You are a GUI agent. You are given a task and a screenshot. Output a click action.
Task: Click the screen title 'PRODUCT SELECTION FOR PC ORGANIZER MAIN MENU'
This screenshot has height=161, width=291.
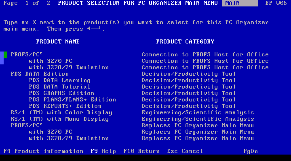point(138,3)
